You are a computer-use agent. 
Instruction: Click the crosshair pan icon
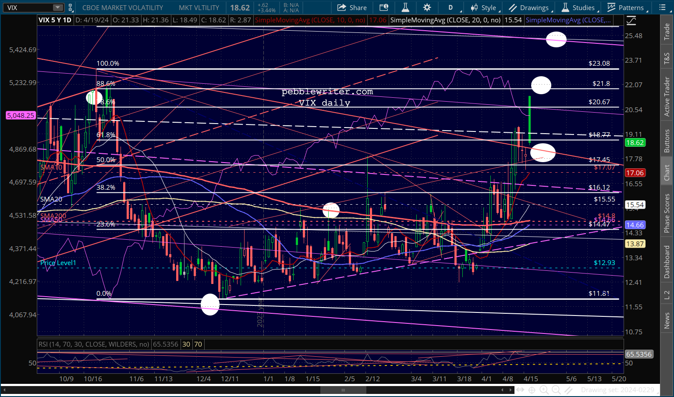pyautogui.click(x=532, y=390)
